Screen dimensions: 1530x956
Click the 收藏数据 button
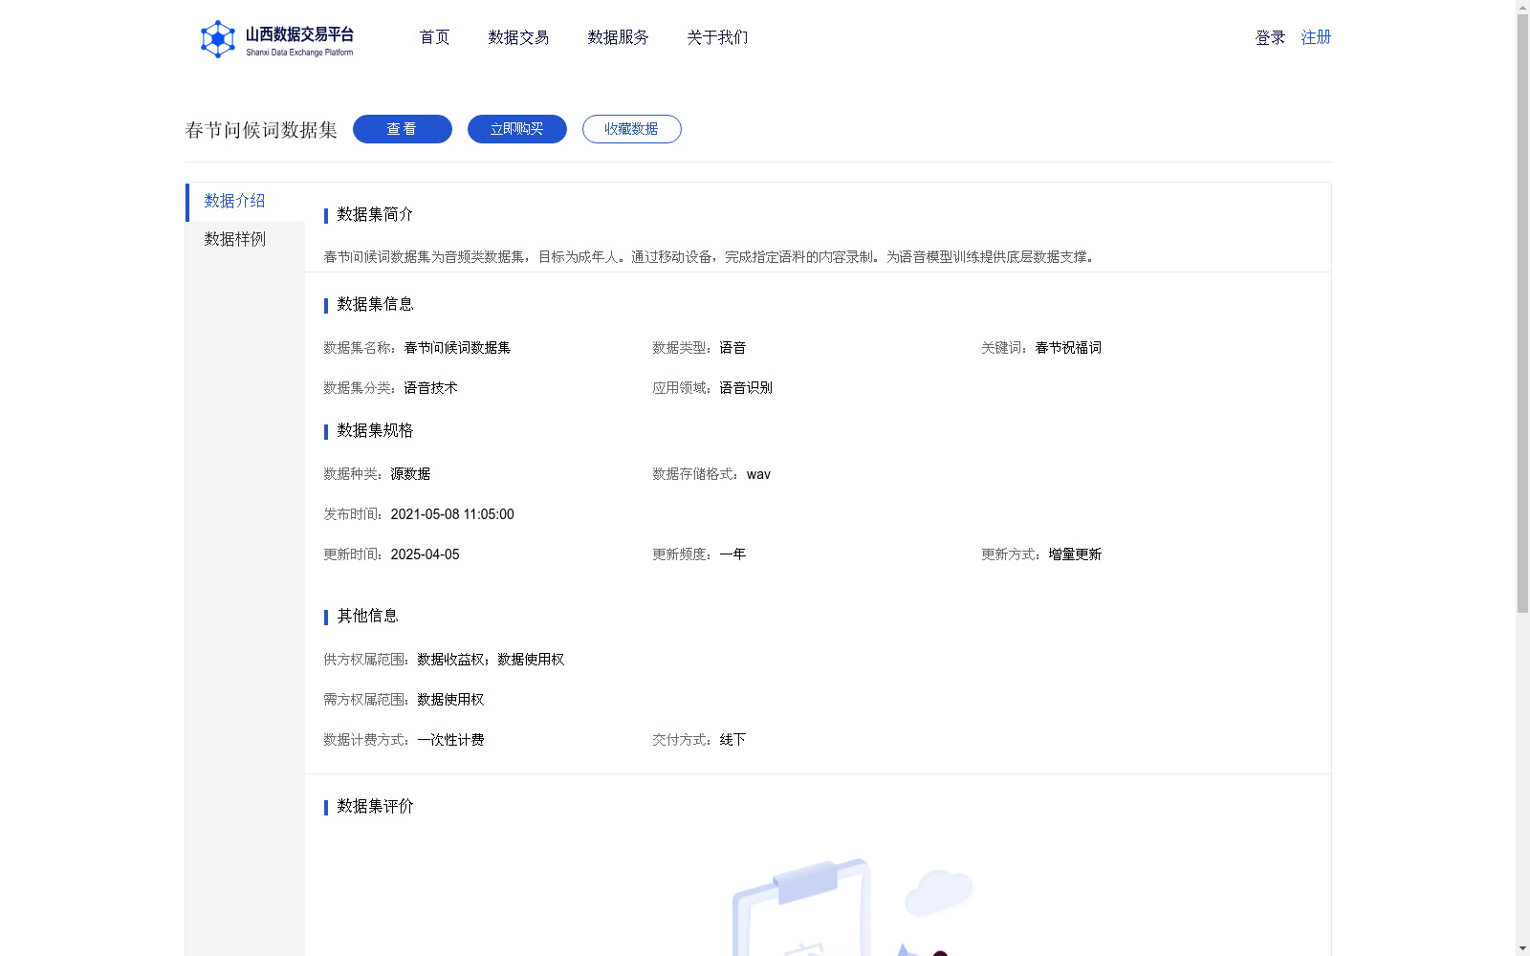632,129
